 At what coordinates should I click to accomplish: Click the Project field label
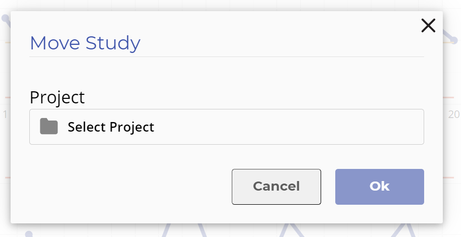coord(58,97)
